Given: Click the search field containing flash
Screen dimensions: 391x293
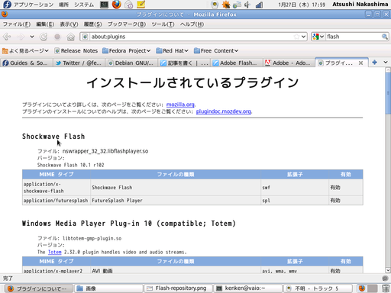Looking at the screenshot, I should (x=354, y=37).
